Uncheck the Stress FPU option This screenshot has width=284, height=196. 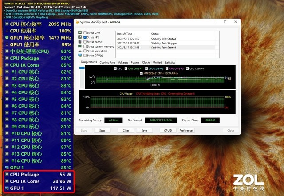click(x=85, y=37)
